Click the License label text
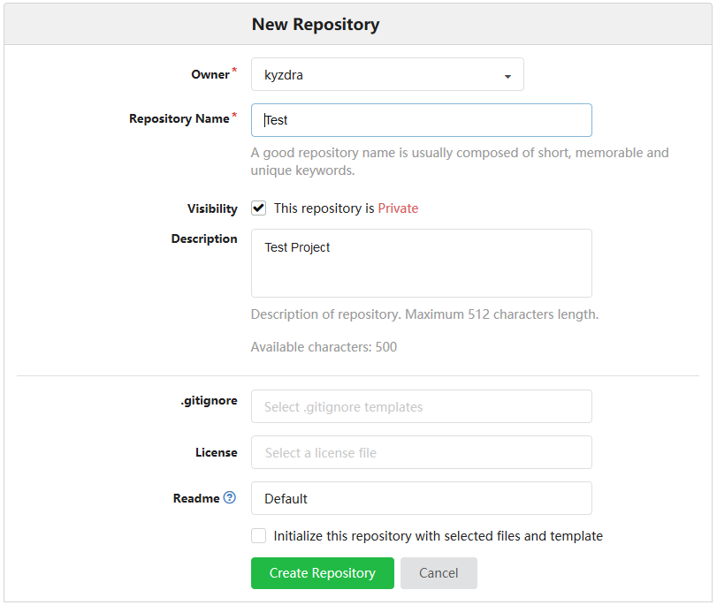 point(217,452)
